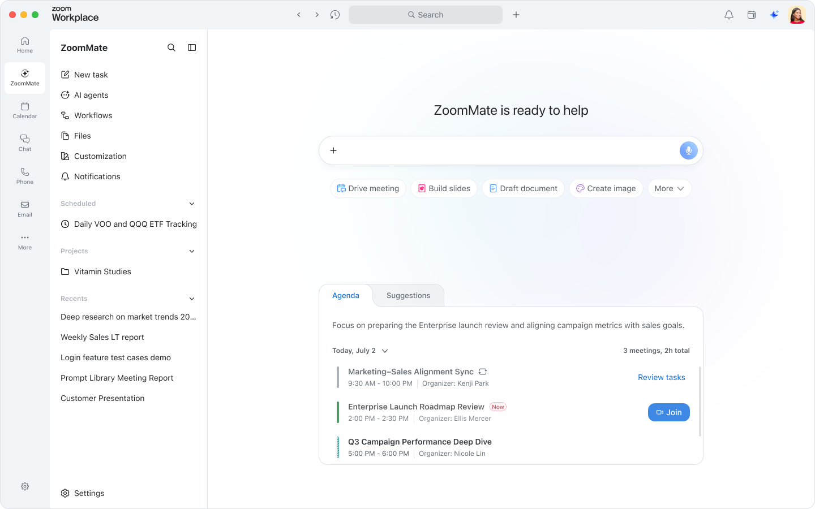
Task: Click the Create image chip
Action: (606, 188)
